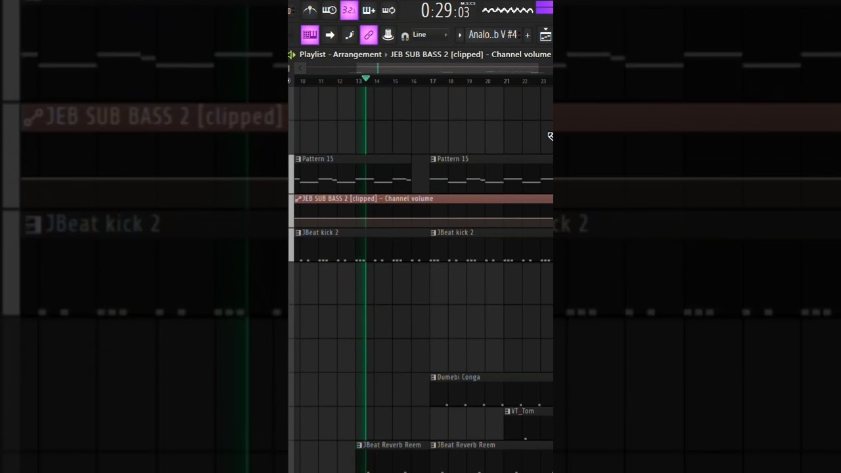Disable typing keyboard to piano
841x473 pixels.
pyautogui.click(x=309, y=35)
